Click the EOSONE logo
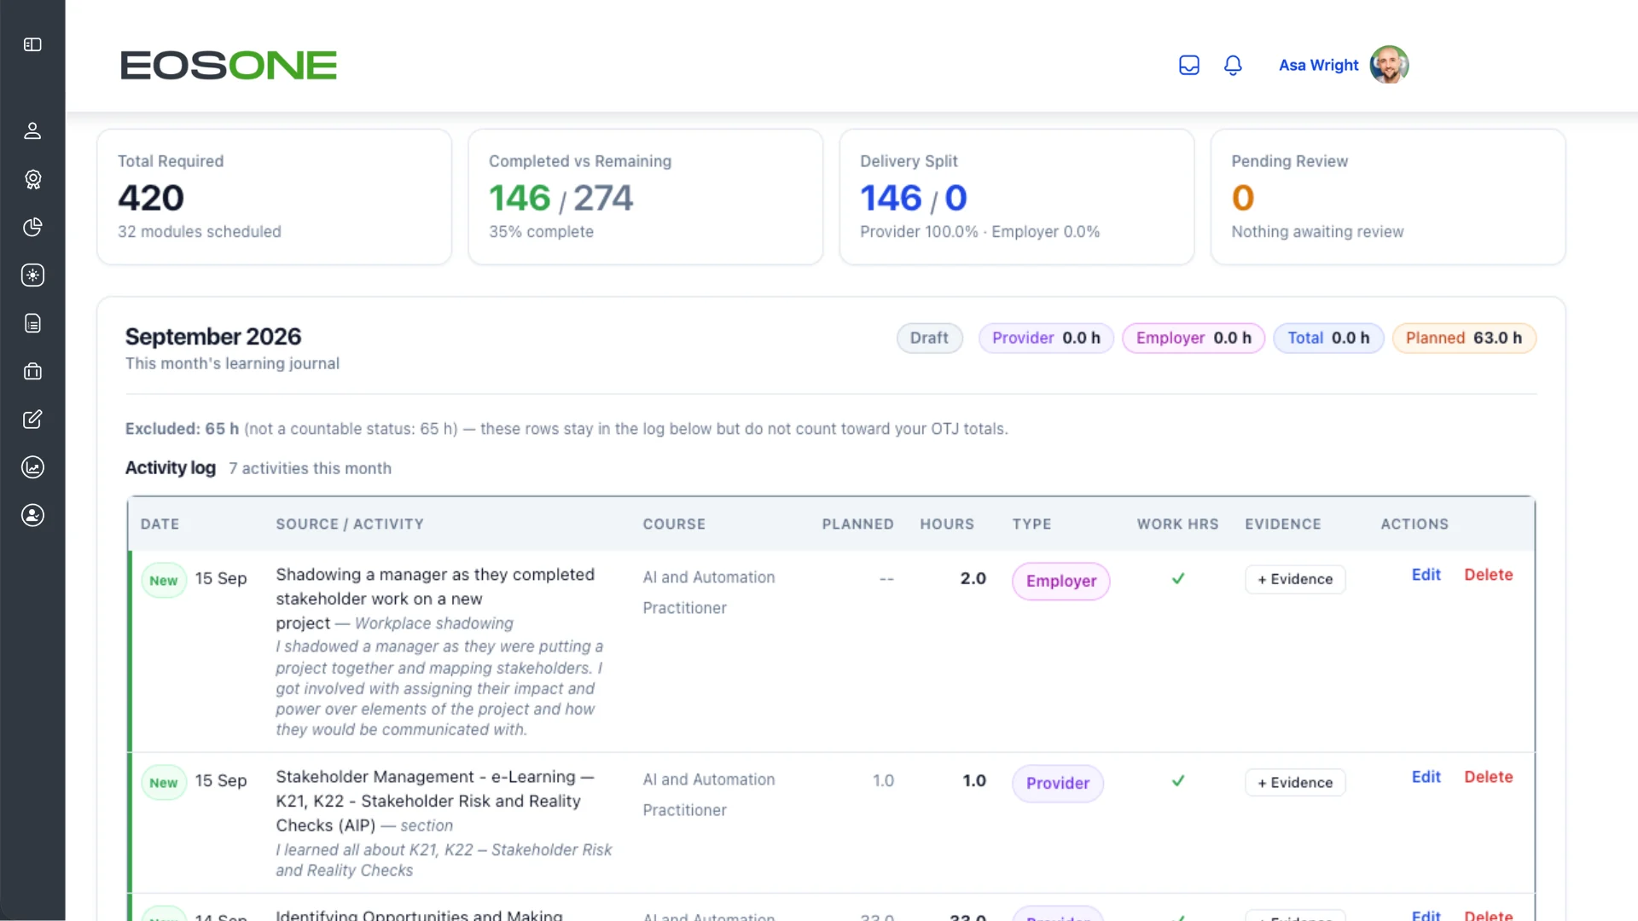Image resolution: width=1638 pixels, height=921 pixels. 229,65
